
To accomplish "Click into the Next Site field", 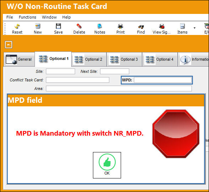I will click(115, 71).
